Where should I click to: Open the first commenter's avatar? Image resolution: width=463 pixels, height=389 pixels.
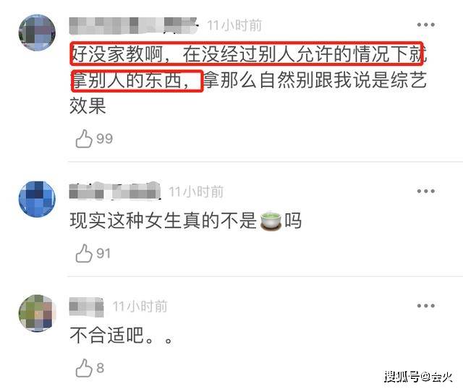[x=37, y=33]
